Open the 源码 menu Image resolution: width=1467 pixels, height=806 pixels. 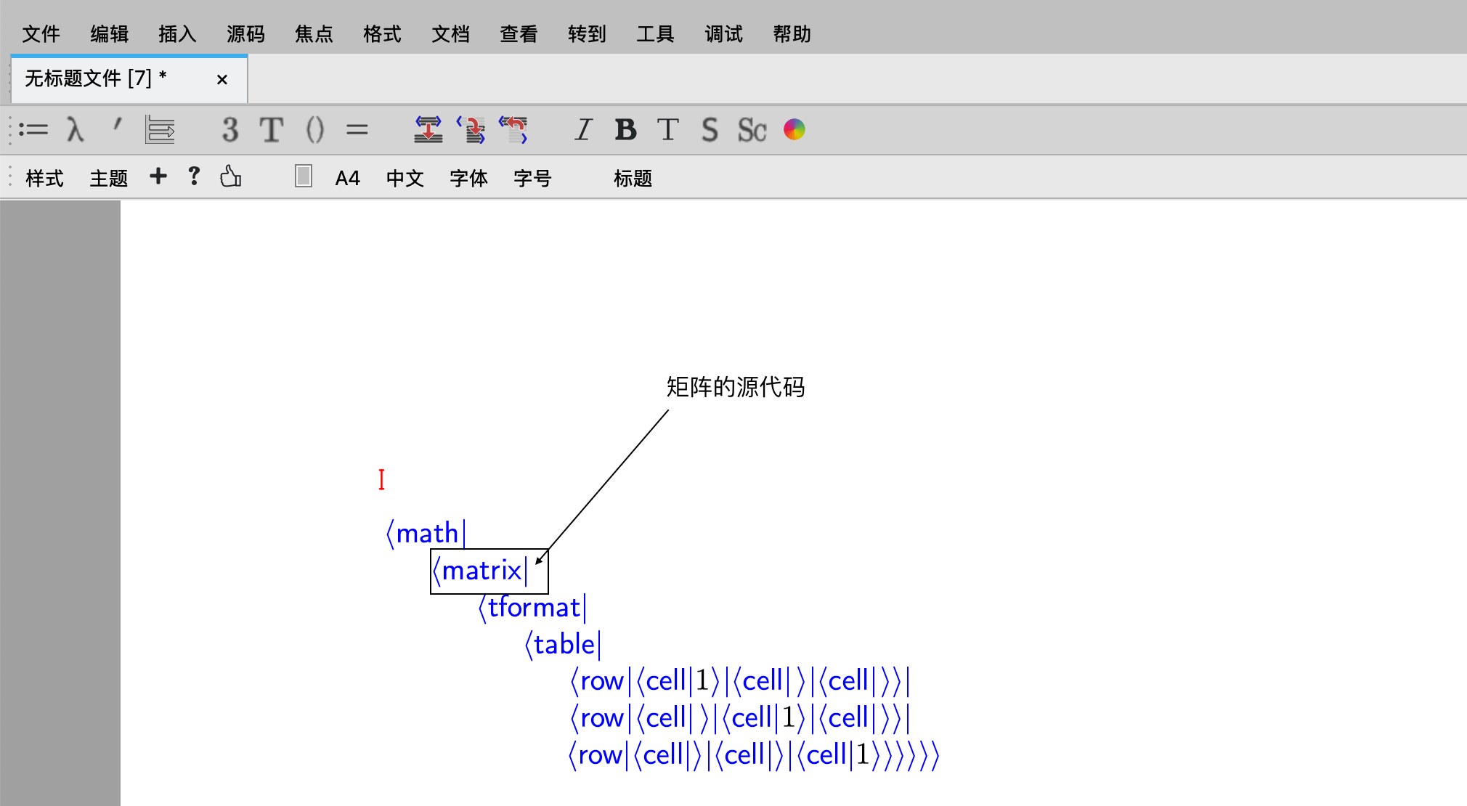pyautogui.click(x=245, y=34)
